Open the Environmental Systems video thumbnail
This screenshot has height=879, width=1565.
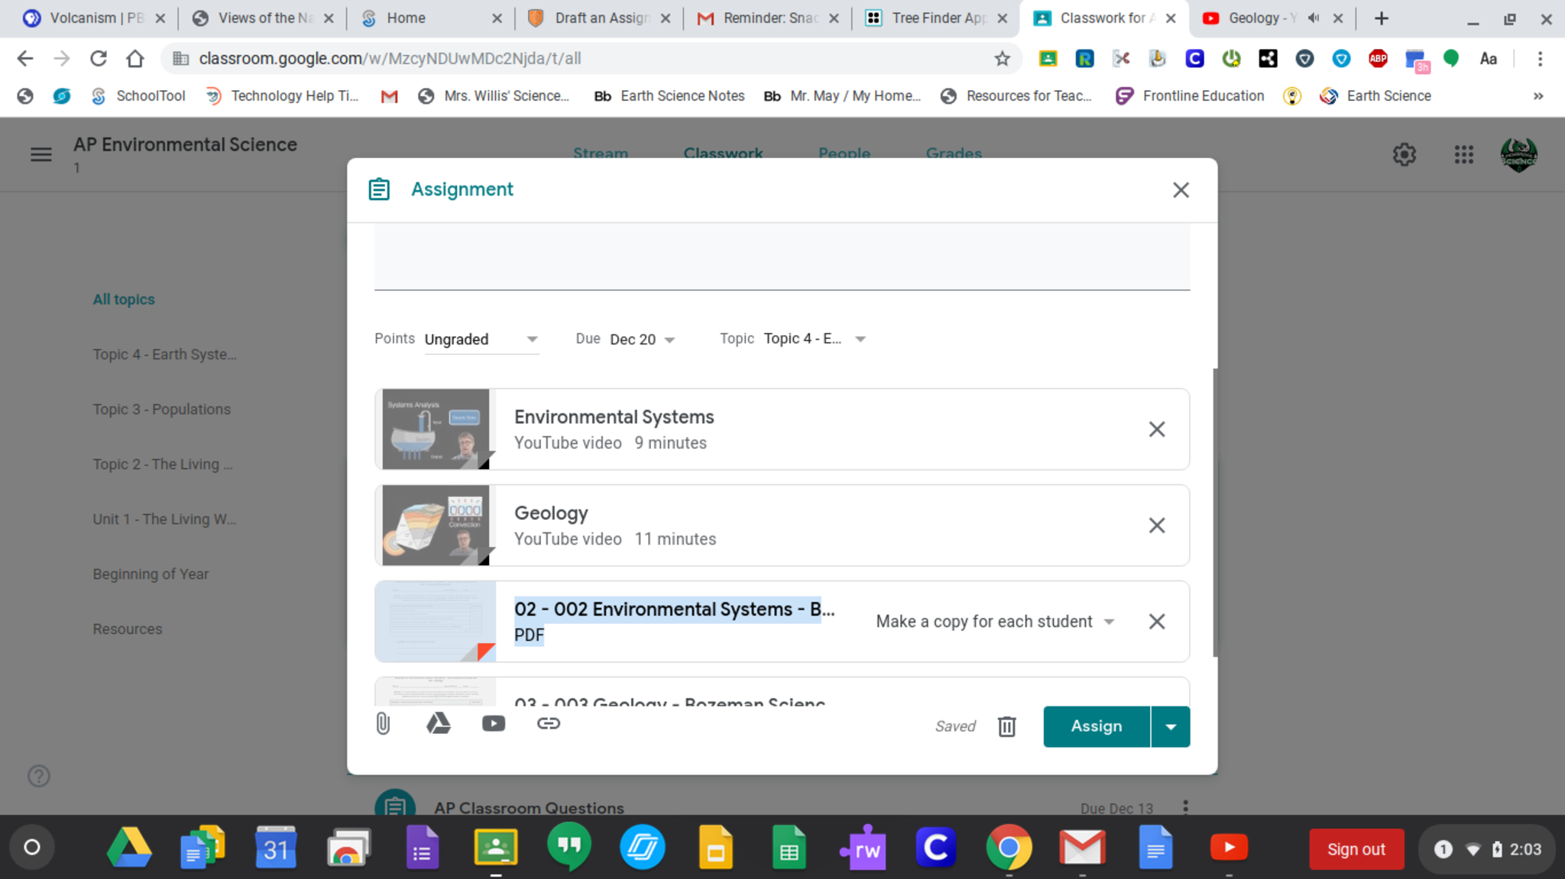tap(436, 429)
